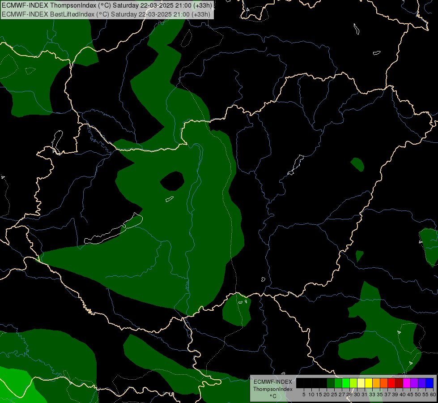Click the '40' tick label in legend
This screenshot has height=403, width=438.
pos(403,394)
